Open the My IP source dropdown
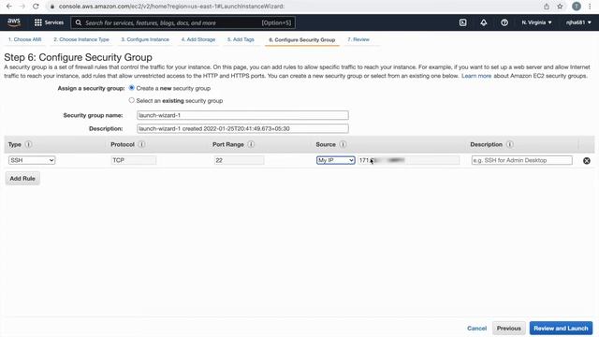Screen dimensions: 599x337 point(335,160)
